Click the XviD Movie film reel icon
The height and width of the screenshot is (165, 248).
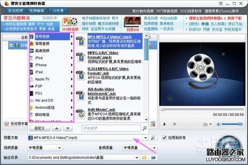[x=81, y=114]
